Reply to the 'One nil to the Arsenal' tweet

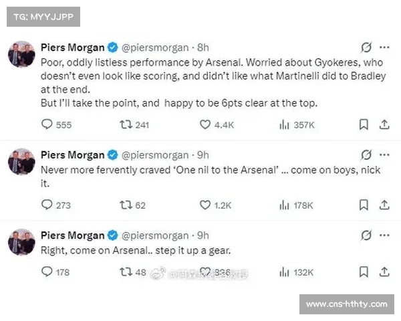click(x=47, y=205)
